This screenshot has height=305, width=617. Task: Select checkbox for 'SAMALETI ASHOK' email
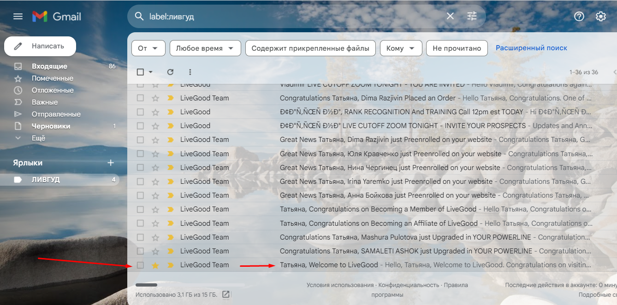(x=140, y=251)
